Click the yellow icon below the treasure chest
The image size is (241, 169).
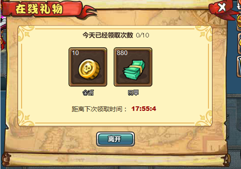click(239, 44)
